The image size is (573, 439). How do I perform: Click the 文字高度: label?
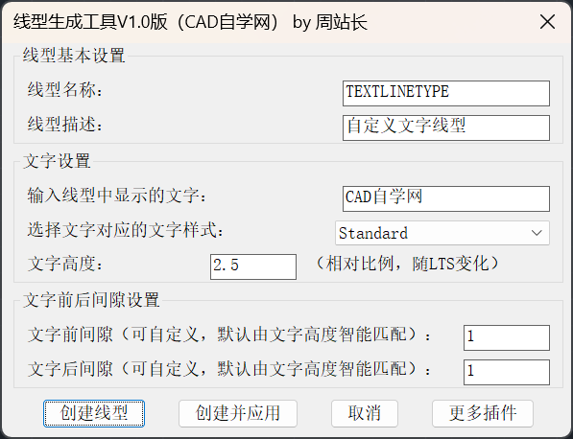click(65, 264)
